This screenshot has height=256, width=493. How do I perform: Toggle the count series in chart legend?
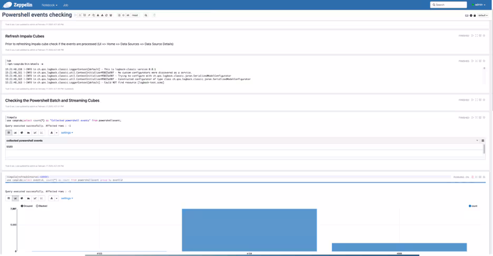473,206
